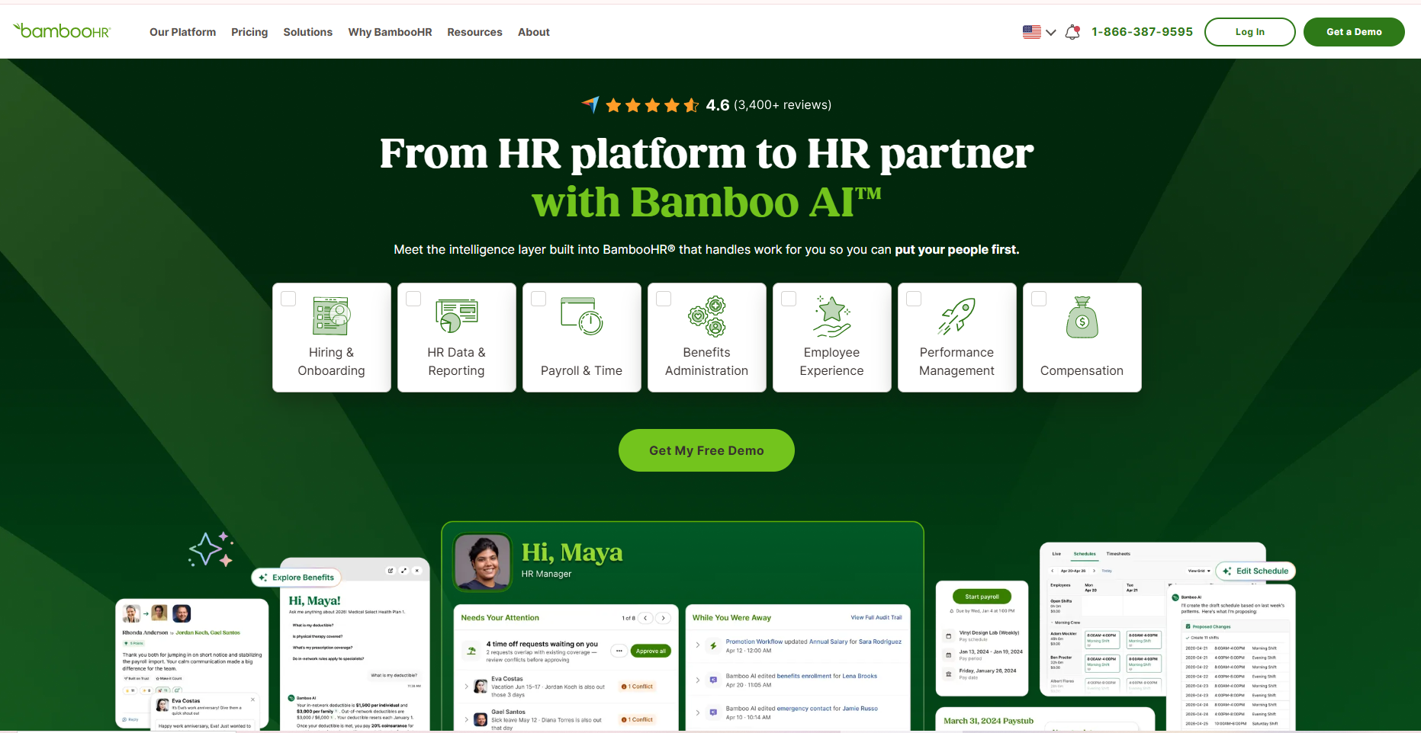Click the Get My Free Demo button

click(706, 450)
